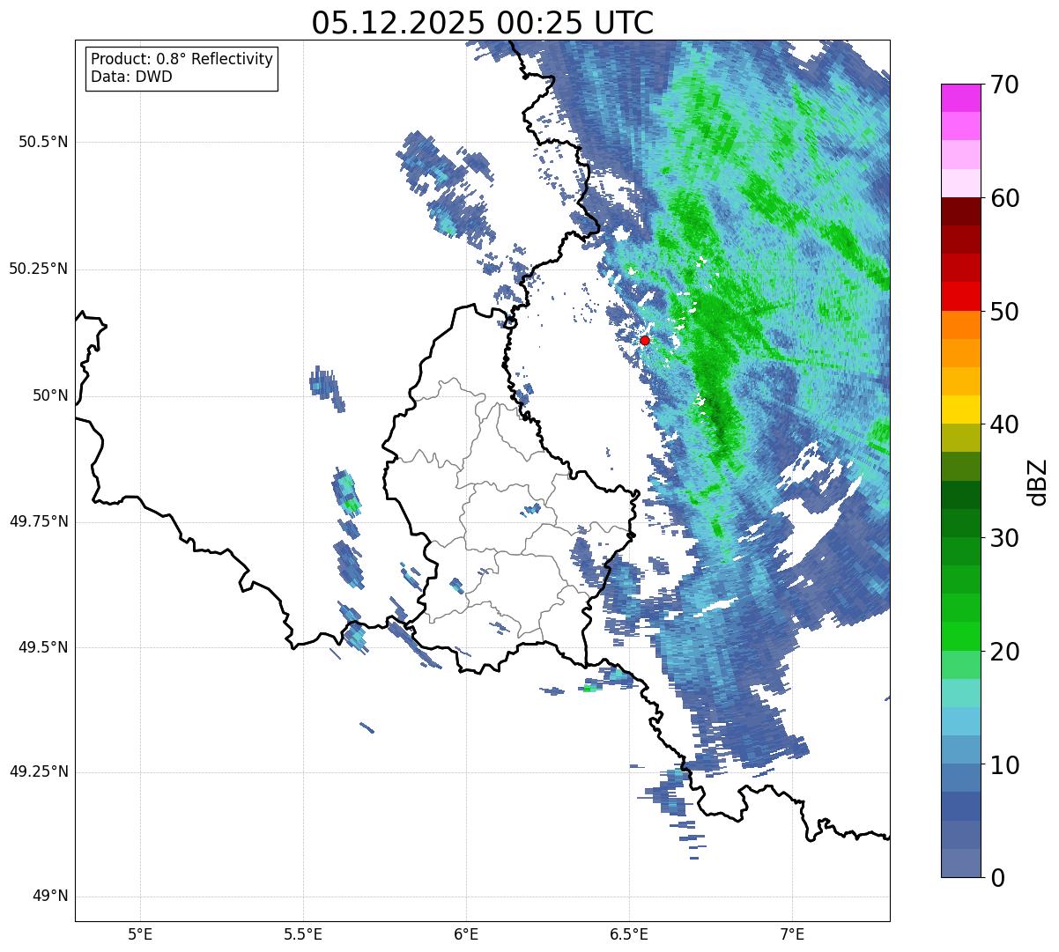Screen dimensions: 1059x952
Task: Click the longitude label 5°E
Action: tap(140, 934)
